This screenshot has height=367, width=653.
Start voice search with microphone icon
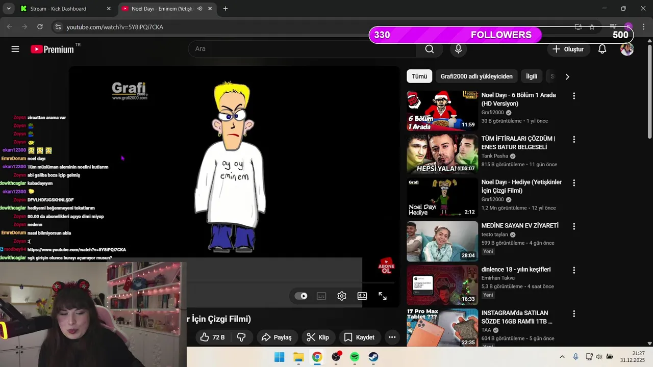(458, 49)
